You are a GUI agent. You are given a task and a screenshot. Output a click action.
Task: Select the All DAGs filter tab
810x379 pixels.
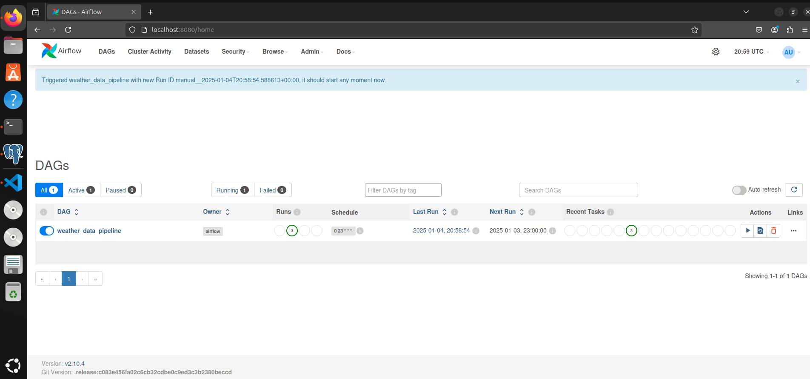(x=49, y=190)
